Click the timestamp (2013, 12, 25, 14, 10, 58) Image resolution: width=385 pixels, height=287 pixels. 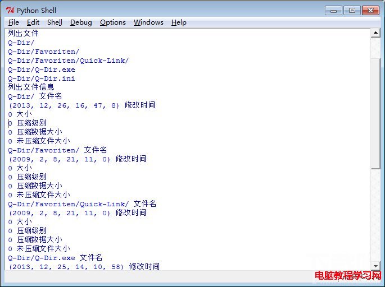click(x=66, y=266)
